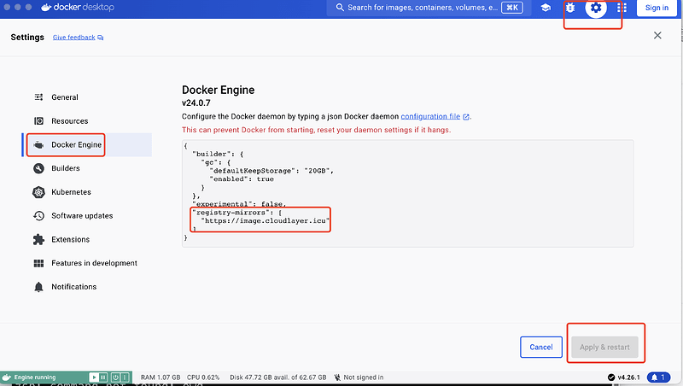This screenshot has height=386, width=683.
Task: Click the Software updates history icon
Action: click(x=38, y=216)
